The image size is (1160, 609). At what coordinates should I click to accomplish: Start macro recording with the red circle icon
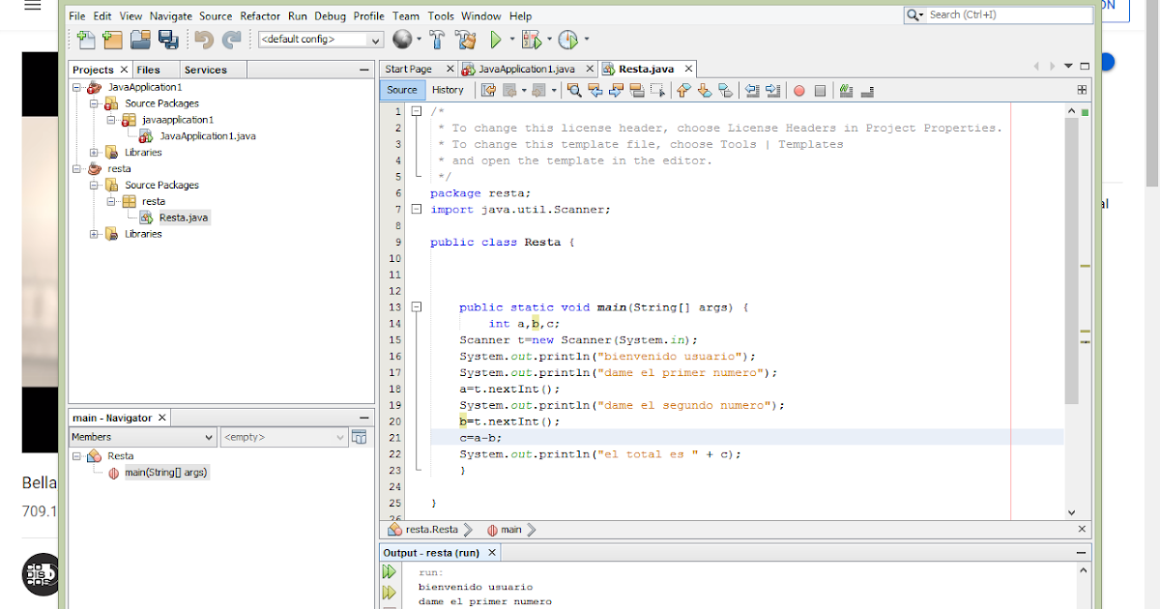tap(797, 90)
